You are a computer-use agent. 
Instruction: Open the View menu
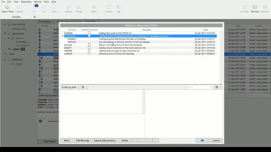(x=16, y=2)
